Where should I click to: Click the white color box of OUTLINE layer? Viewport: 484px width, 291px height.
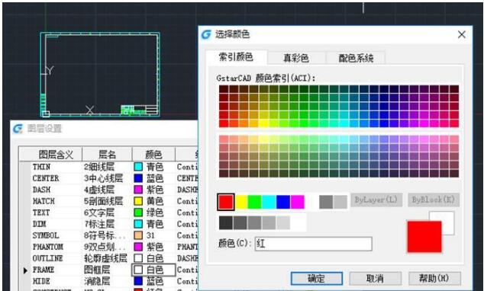(138, 258)
